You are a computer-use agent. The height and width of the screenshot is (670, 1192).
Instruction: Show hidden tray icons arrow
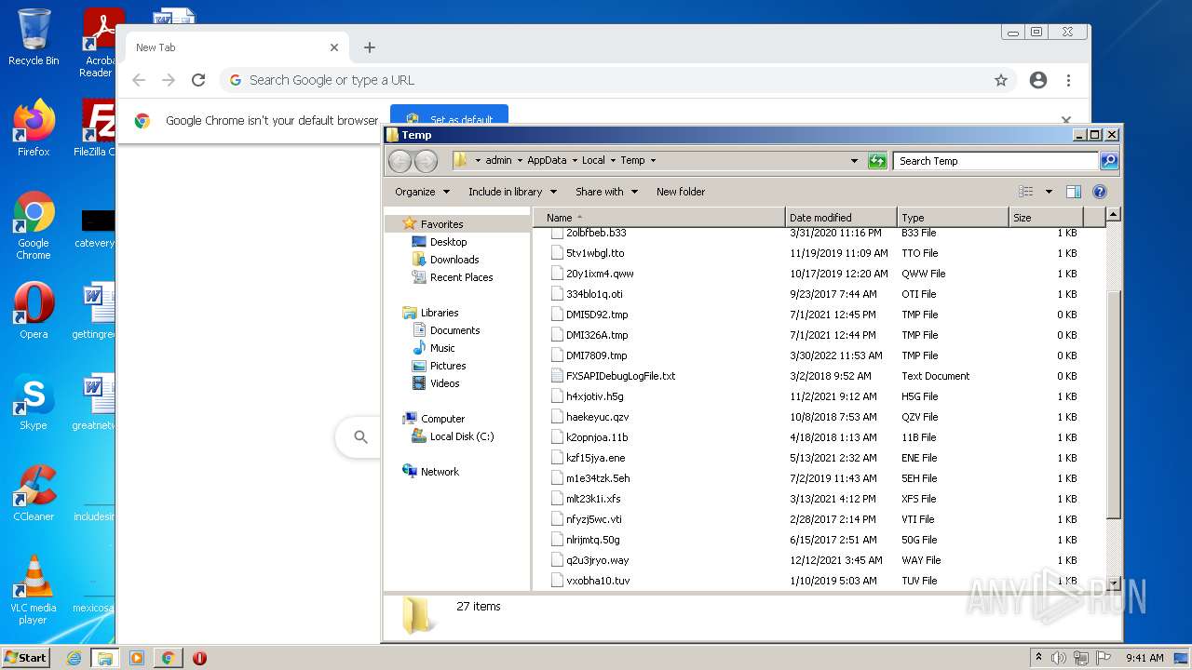point(1038,658)
